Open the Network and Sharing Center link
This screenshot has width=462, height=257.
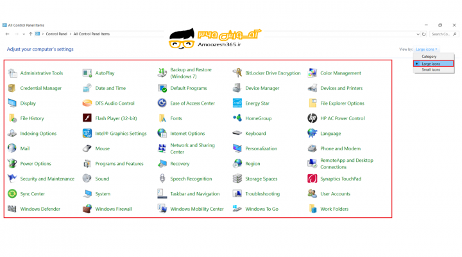pyautogui.click(x=193, y=148)
